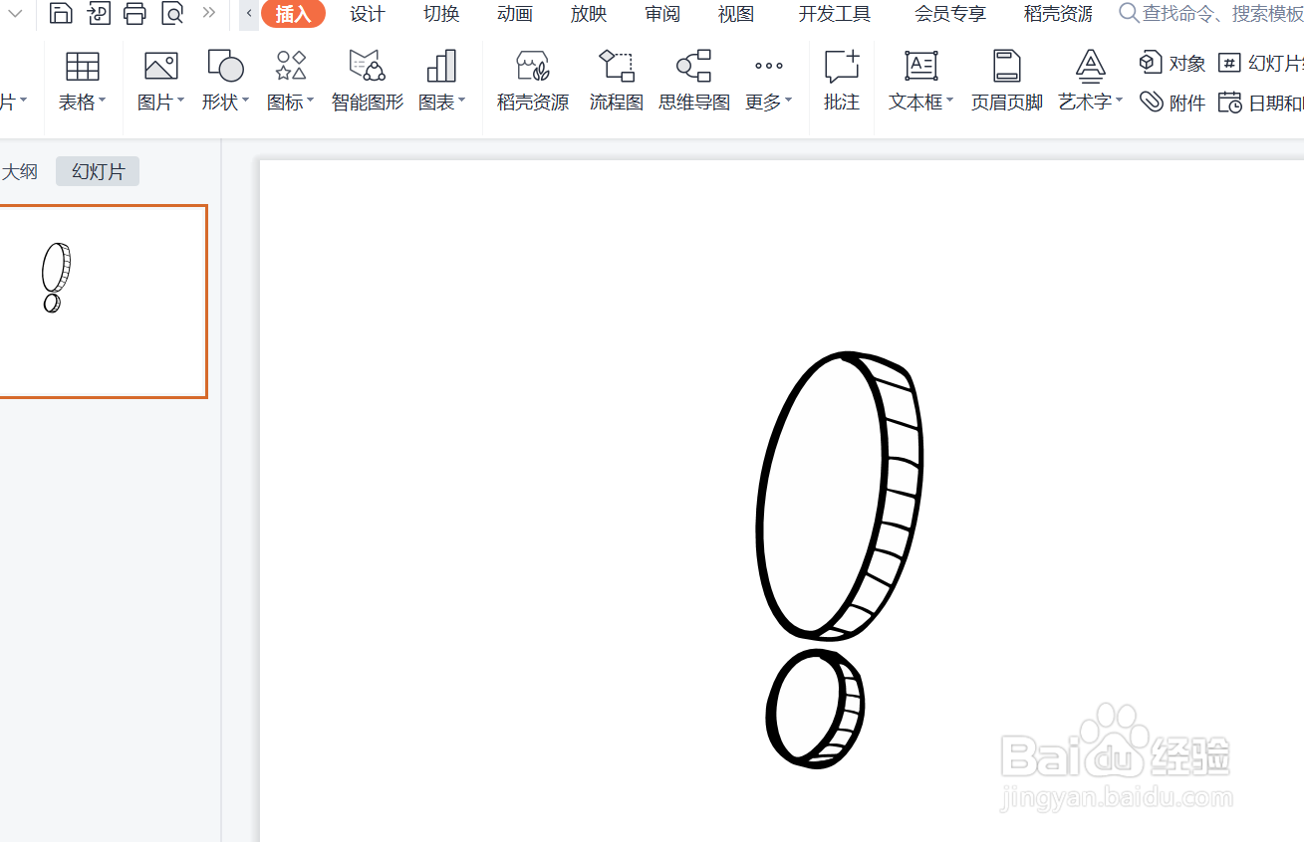Click the 图标 icons library icon
Image resolution: width=1304 pixels, height=842 pixels.
[291, 67]
